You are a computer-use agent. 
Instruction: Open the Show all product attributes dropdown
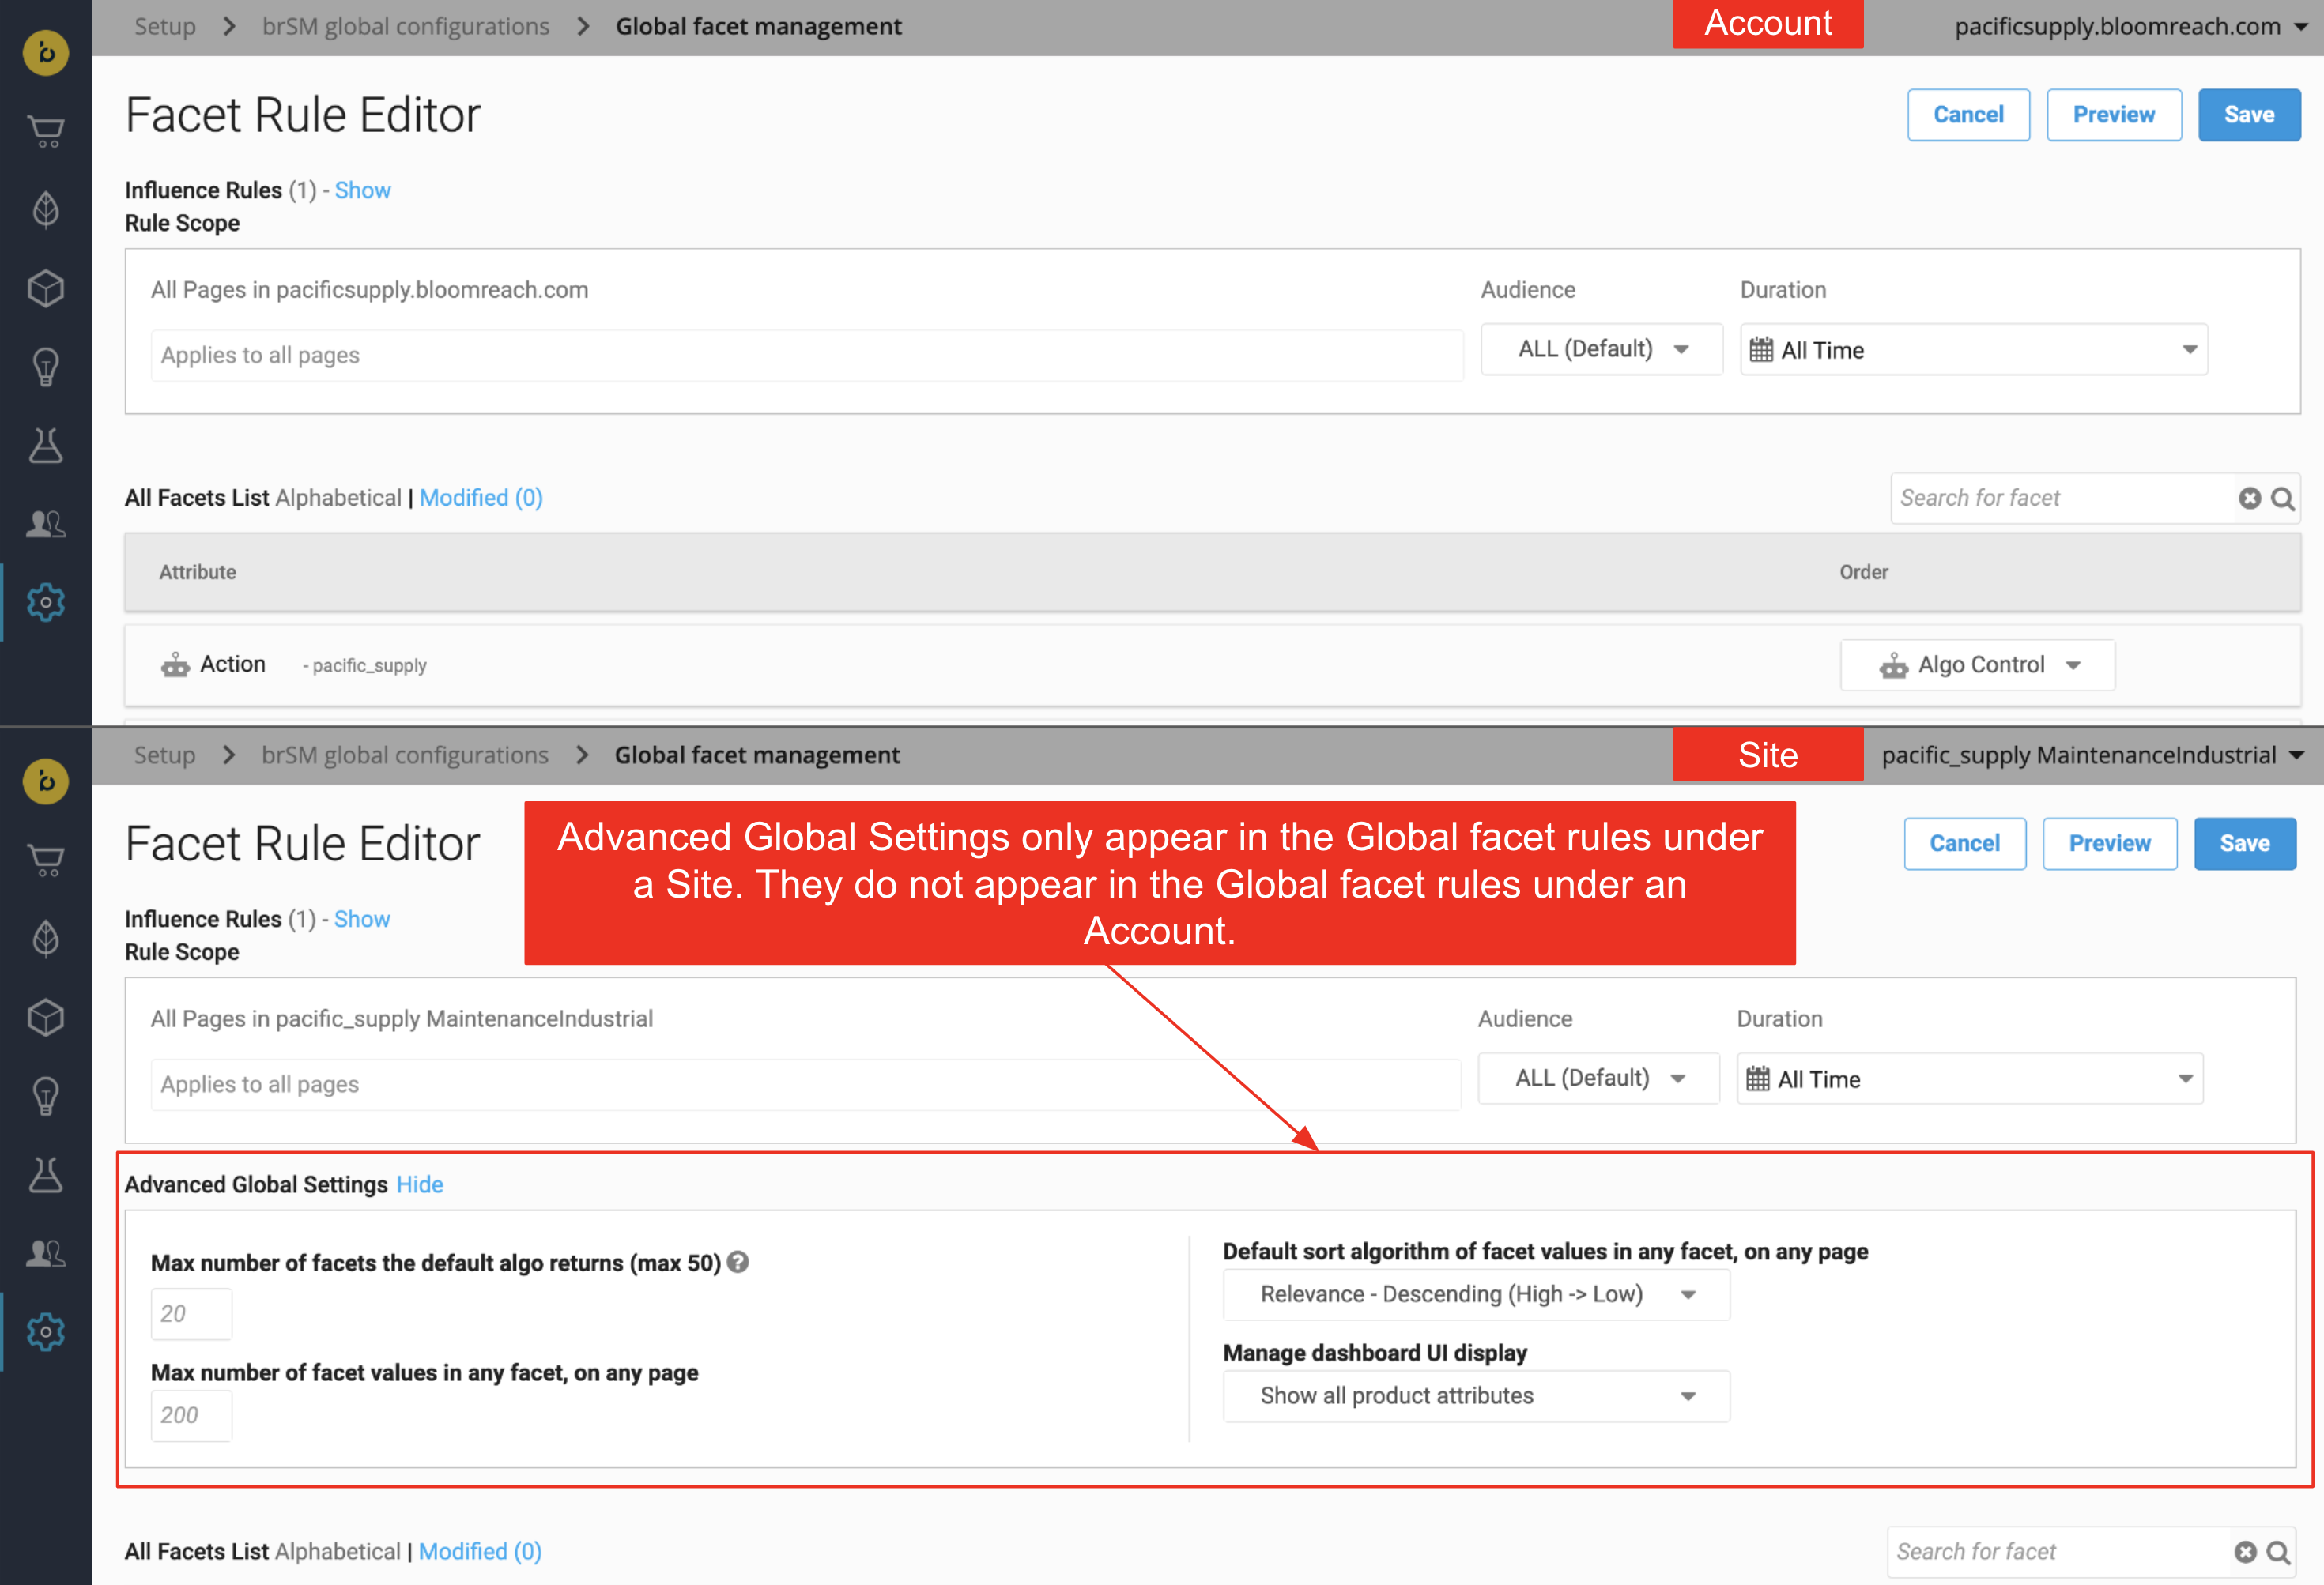click(x=1476, y=1395)
